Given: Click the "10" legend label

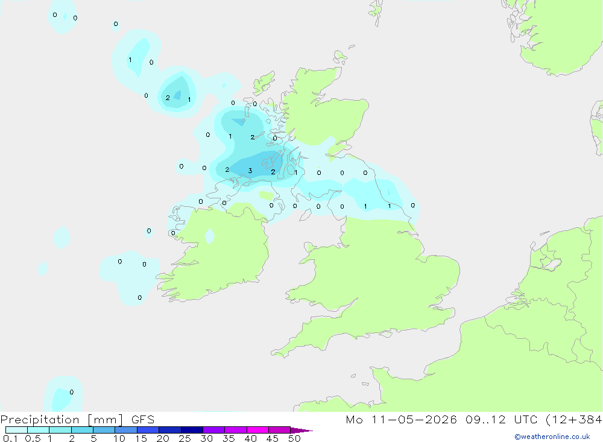Looking at the screenshot, I should [x=119, y=438].
